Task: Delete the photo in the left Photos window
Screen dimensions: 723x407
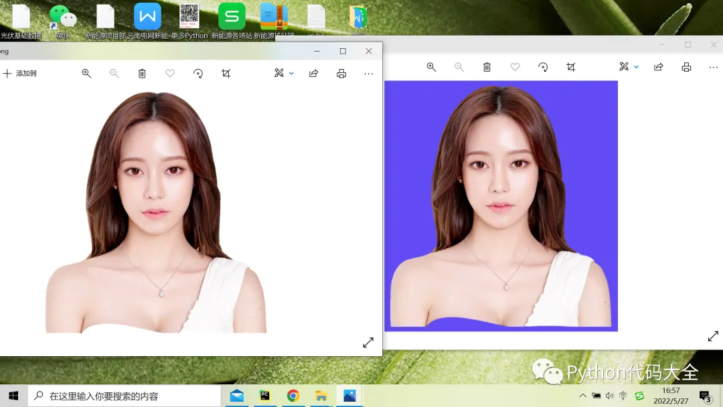Action: pos(142,73)
